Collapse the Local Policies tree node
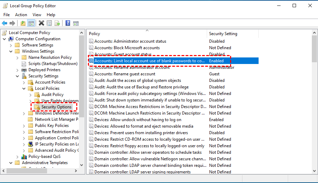 click(x=24, y=88)
